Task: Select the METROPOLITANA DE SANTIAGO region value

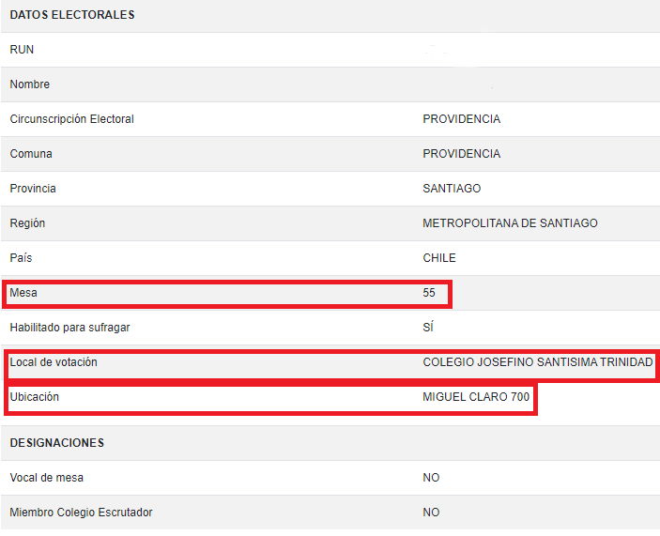Action: pyautogui.click(x=510, y=223)
